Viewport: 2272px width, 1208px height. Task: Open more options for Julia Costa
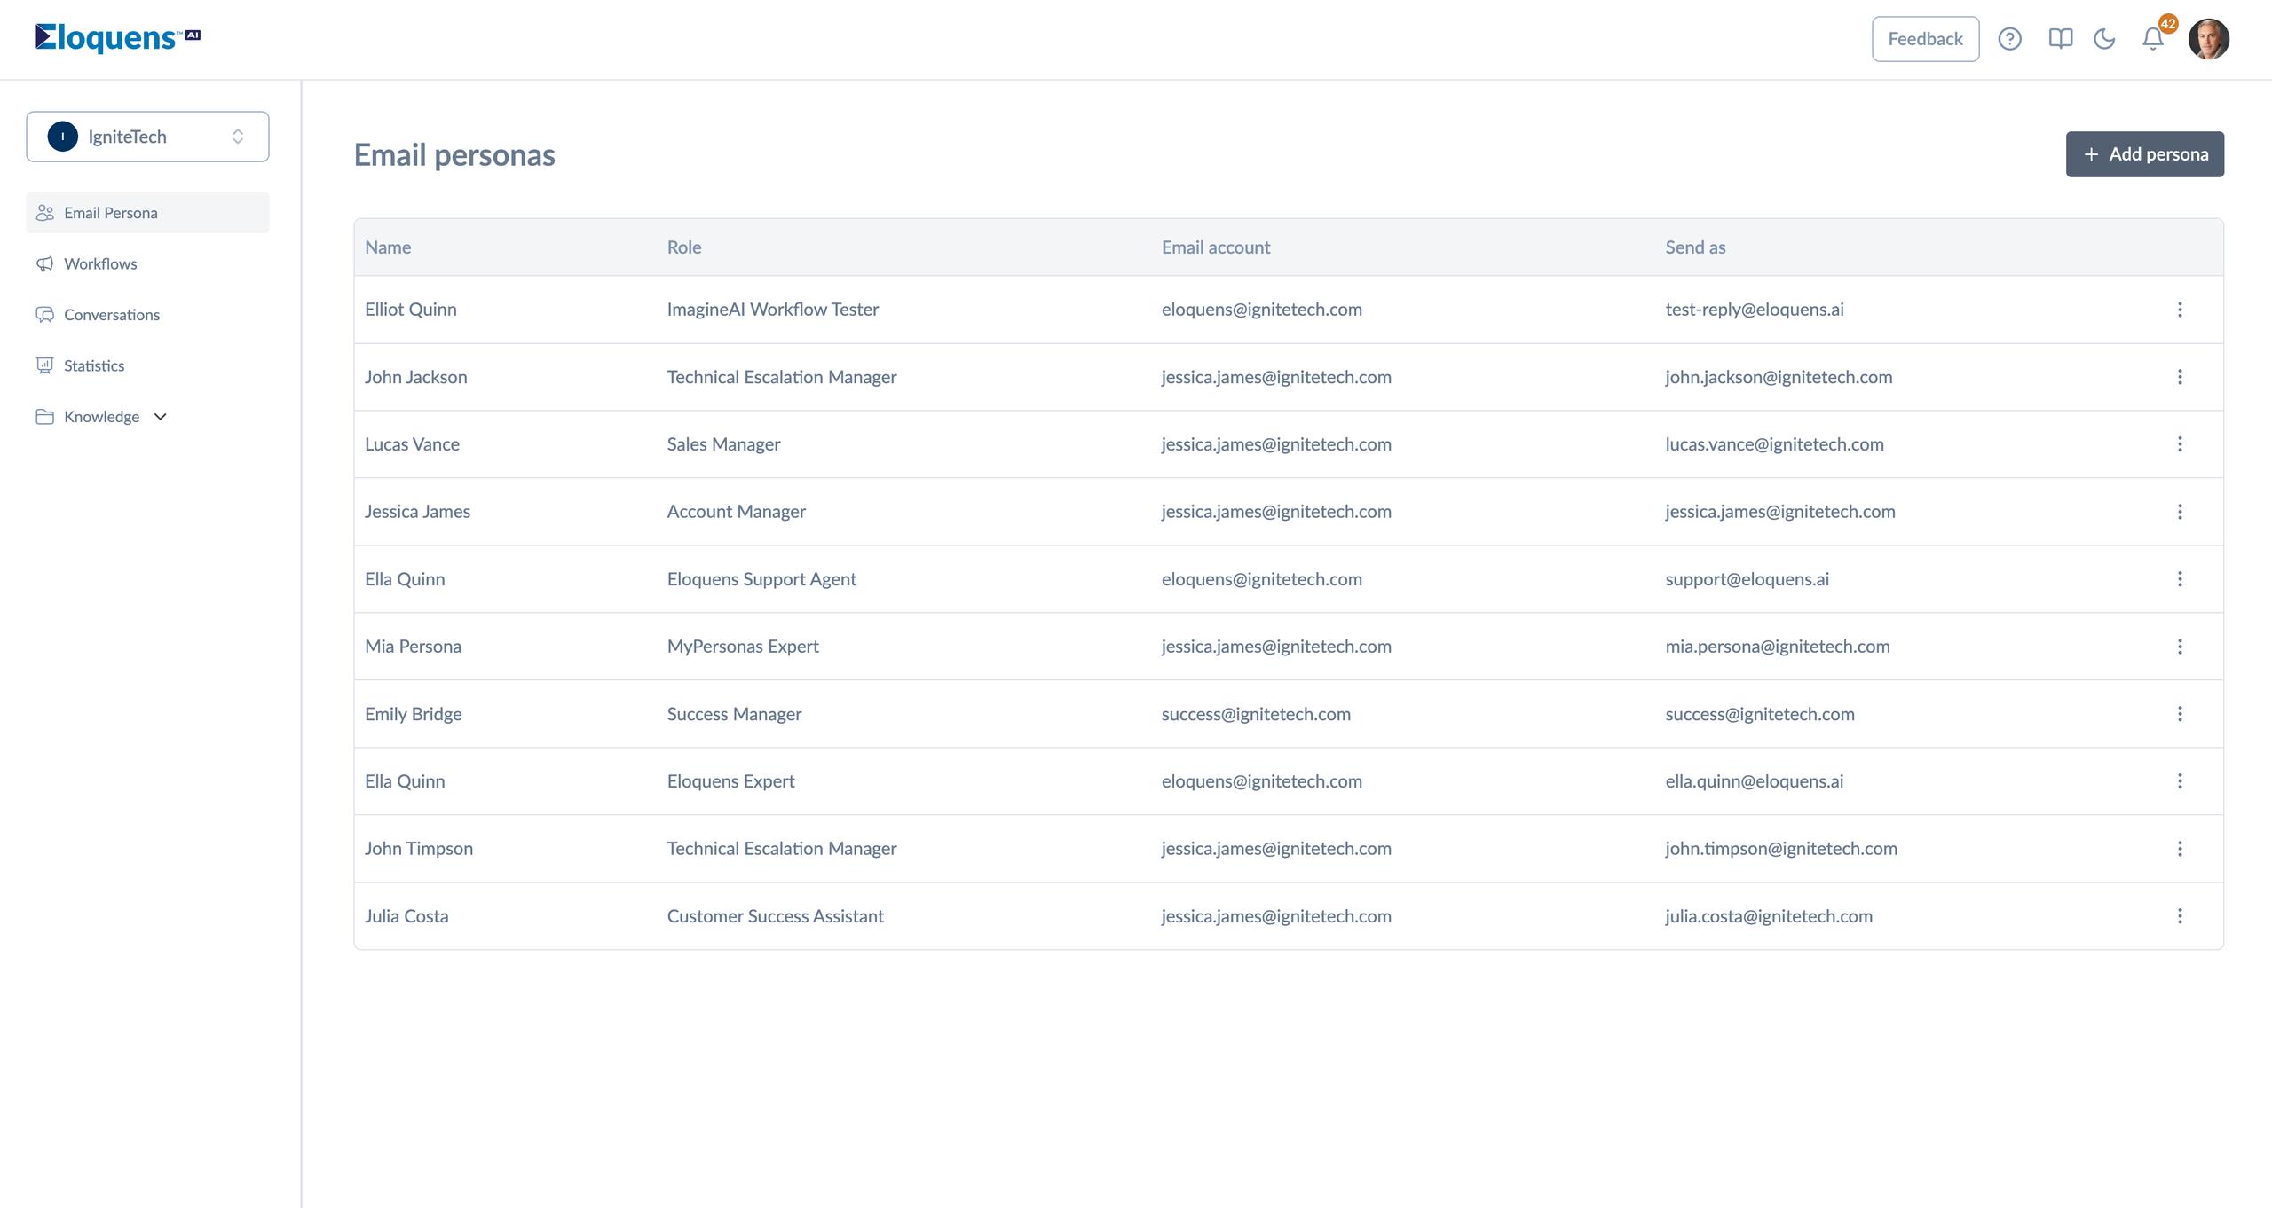coord(2180,916)
